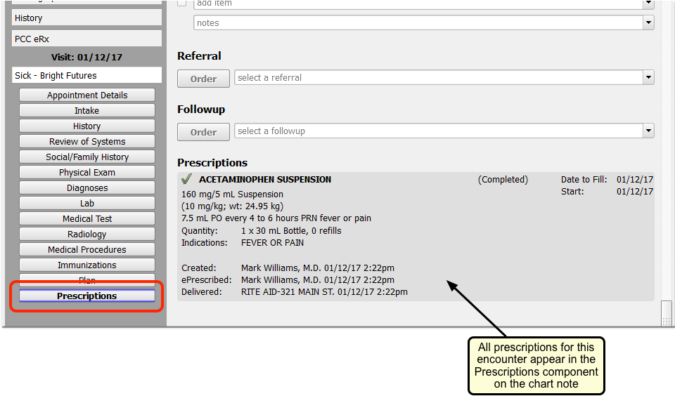Open the PCC eRx section

coord(86,39)
